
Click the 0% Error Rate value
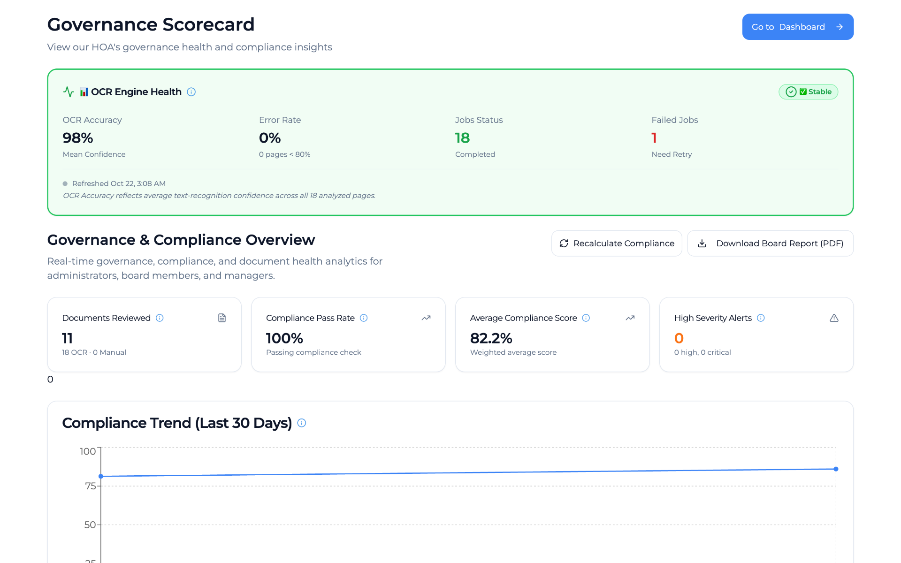[x=270, y=138]
